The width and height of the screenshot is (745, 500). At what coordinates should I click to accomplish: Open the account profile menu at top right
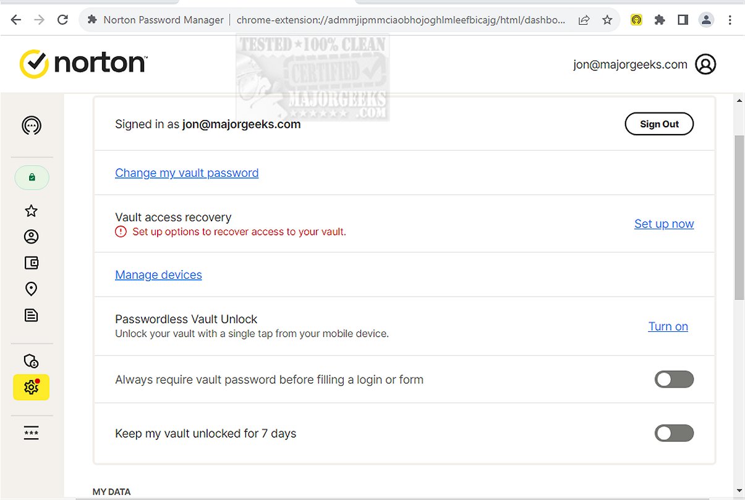(705, 64)
